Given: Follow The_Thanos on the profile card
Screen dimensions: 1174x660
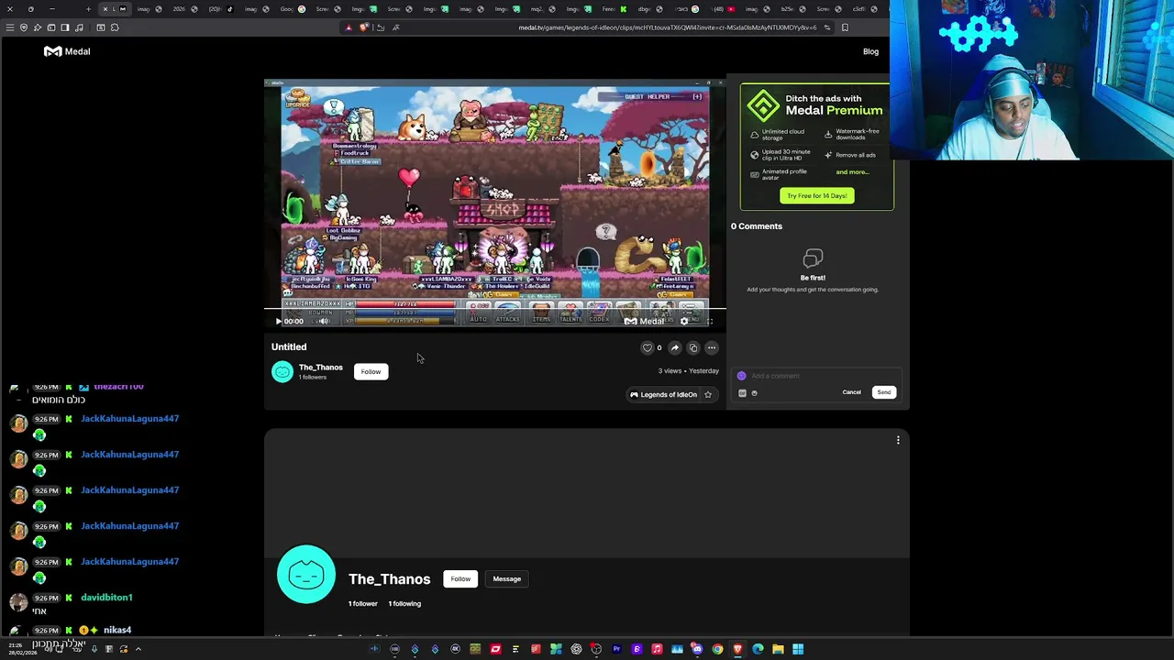Looking at the screenshot, I should [460, 578].
